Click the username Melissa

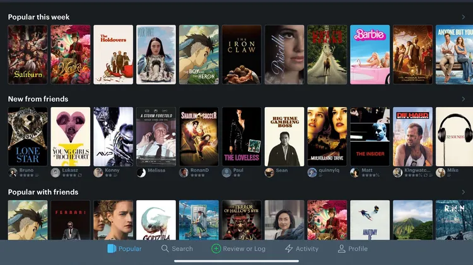[156, 171]
